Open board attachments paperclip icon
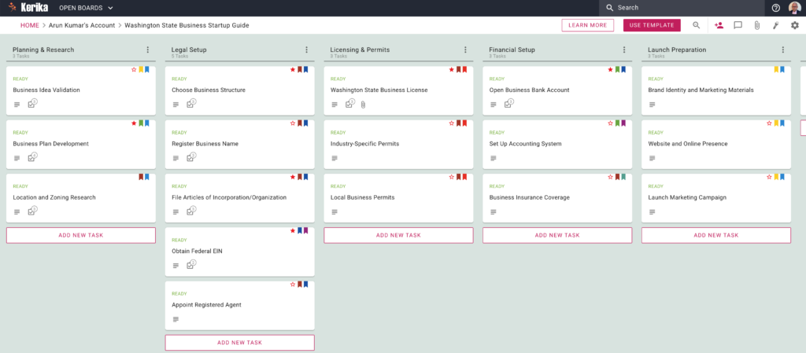 click(756, 25)
